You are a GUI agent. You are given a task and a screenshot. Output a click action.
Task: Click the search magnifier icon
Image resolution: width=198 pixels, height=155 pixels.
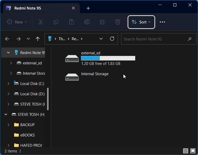190,39
